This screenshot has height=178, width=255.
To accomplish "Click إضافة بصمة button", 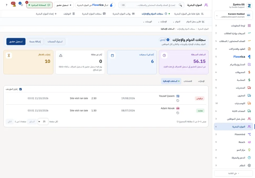I will click(x=35, y=42).
